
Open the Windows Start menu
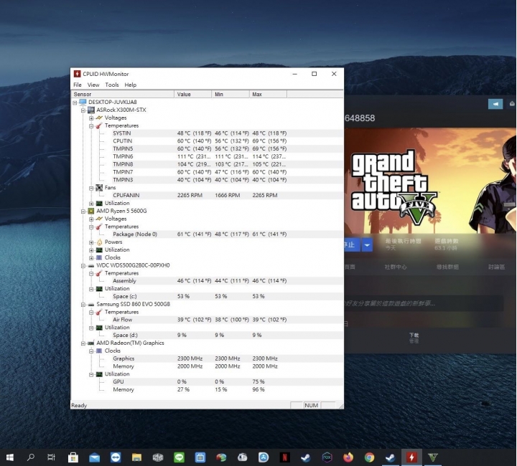coord(10,457)
